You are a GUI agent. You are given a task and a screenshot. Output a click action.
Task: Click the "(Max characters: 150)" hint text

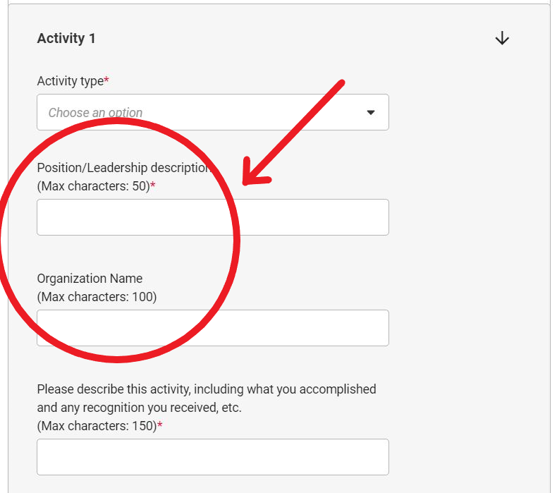point(97,426)
